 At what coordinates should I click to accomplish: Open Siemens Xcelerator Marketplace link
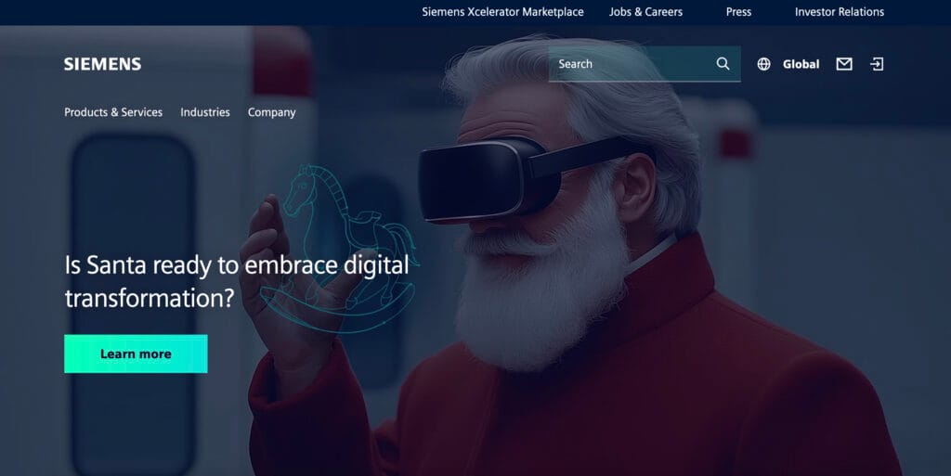(x=502, y=12)
